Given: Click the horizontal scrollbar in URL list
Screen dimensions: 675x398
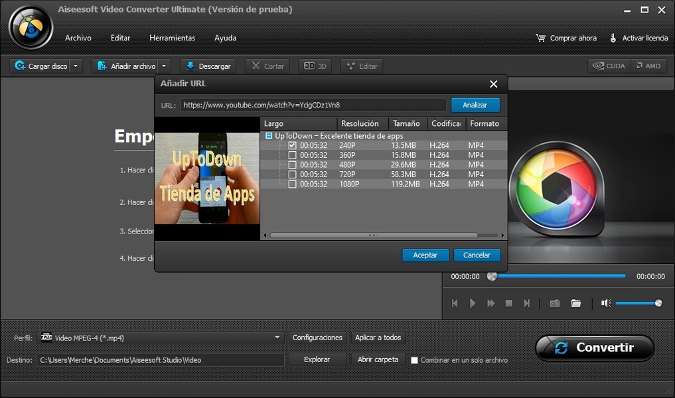Looking at the screenshot, I should (x=373, y=235).
